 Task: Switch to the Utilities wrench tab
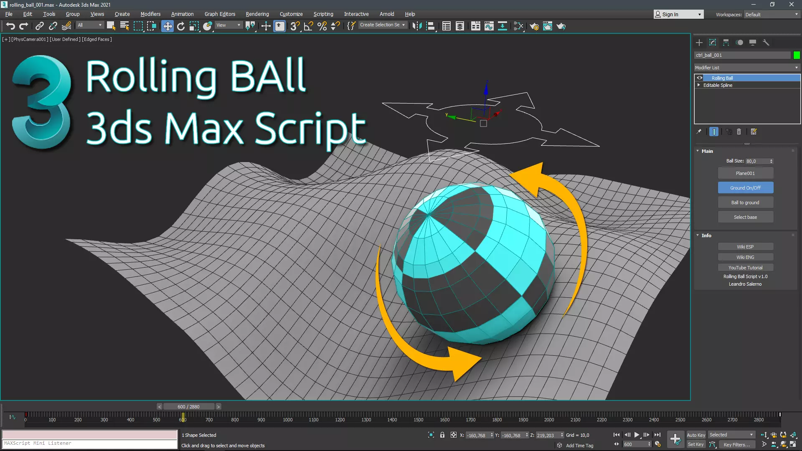tap(766, 43)
